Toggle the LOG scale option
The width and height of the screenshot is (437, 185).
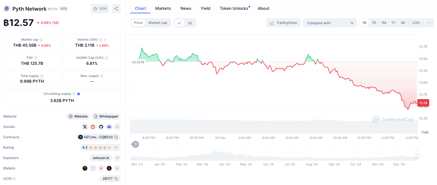coord(416,23)
